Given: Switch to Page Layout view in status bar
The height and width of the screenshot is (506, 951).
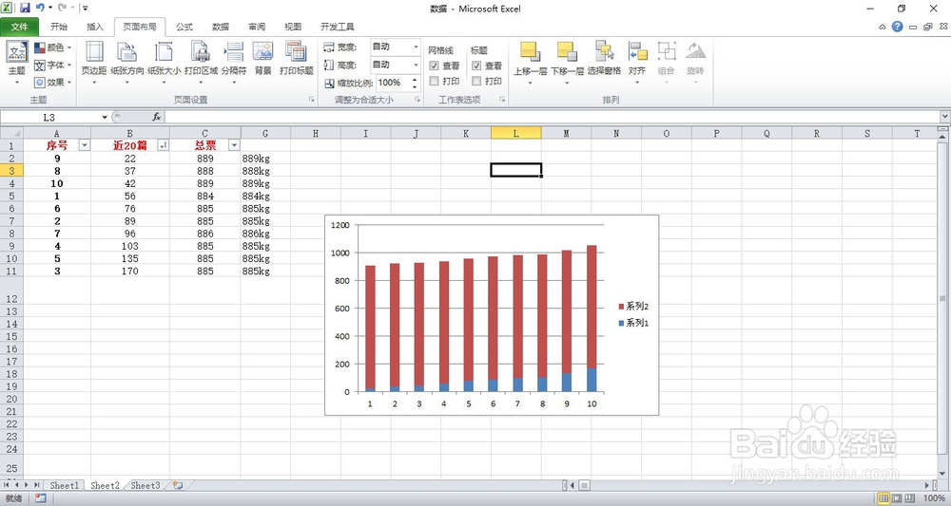Looking at the screenshot, I should (897, 498).
